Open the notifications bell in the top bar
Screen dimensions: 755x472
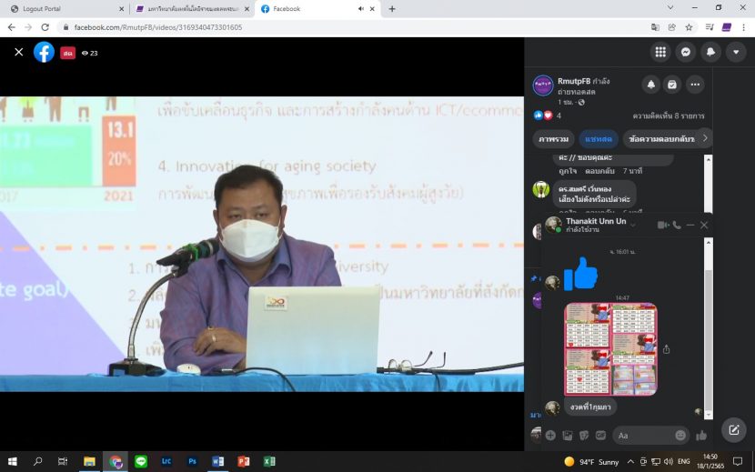pyautogui.click(x=710, y=52)
